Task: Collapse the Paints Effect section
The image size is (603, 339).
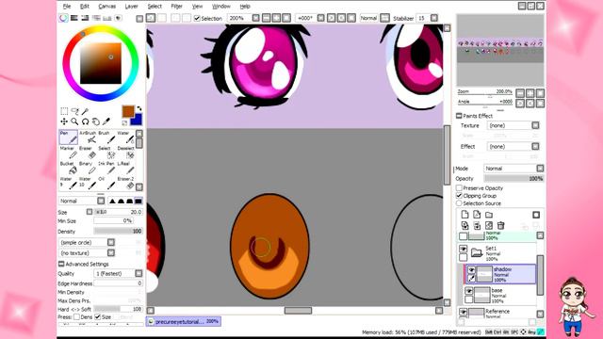Action: (x=459, y=116)
